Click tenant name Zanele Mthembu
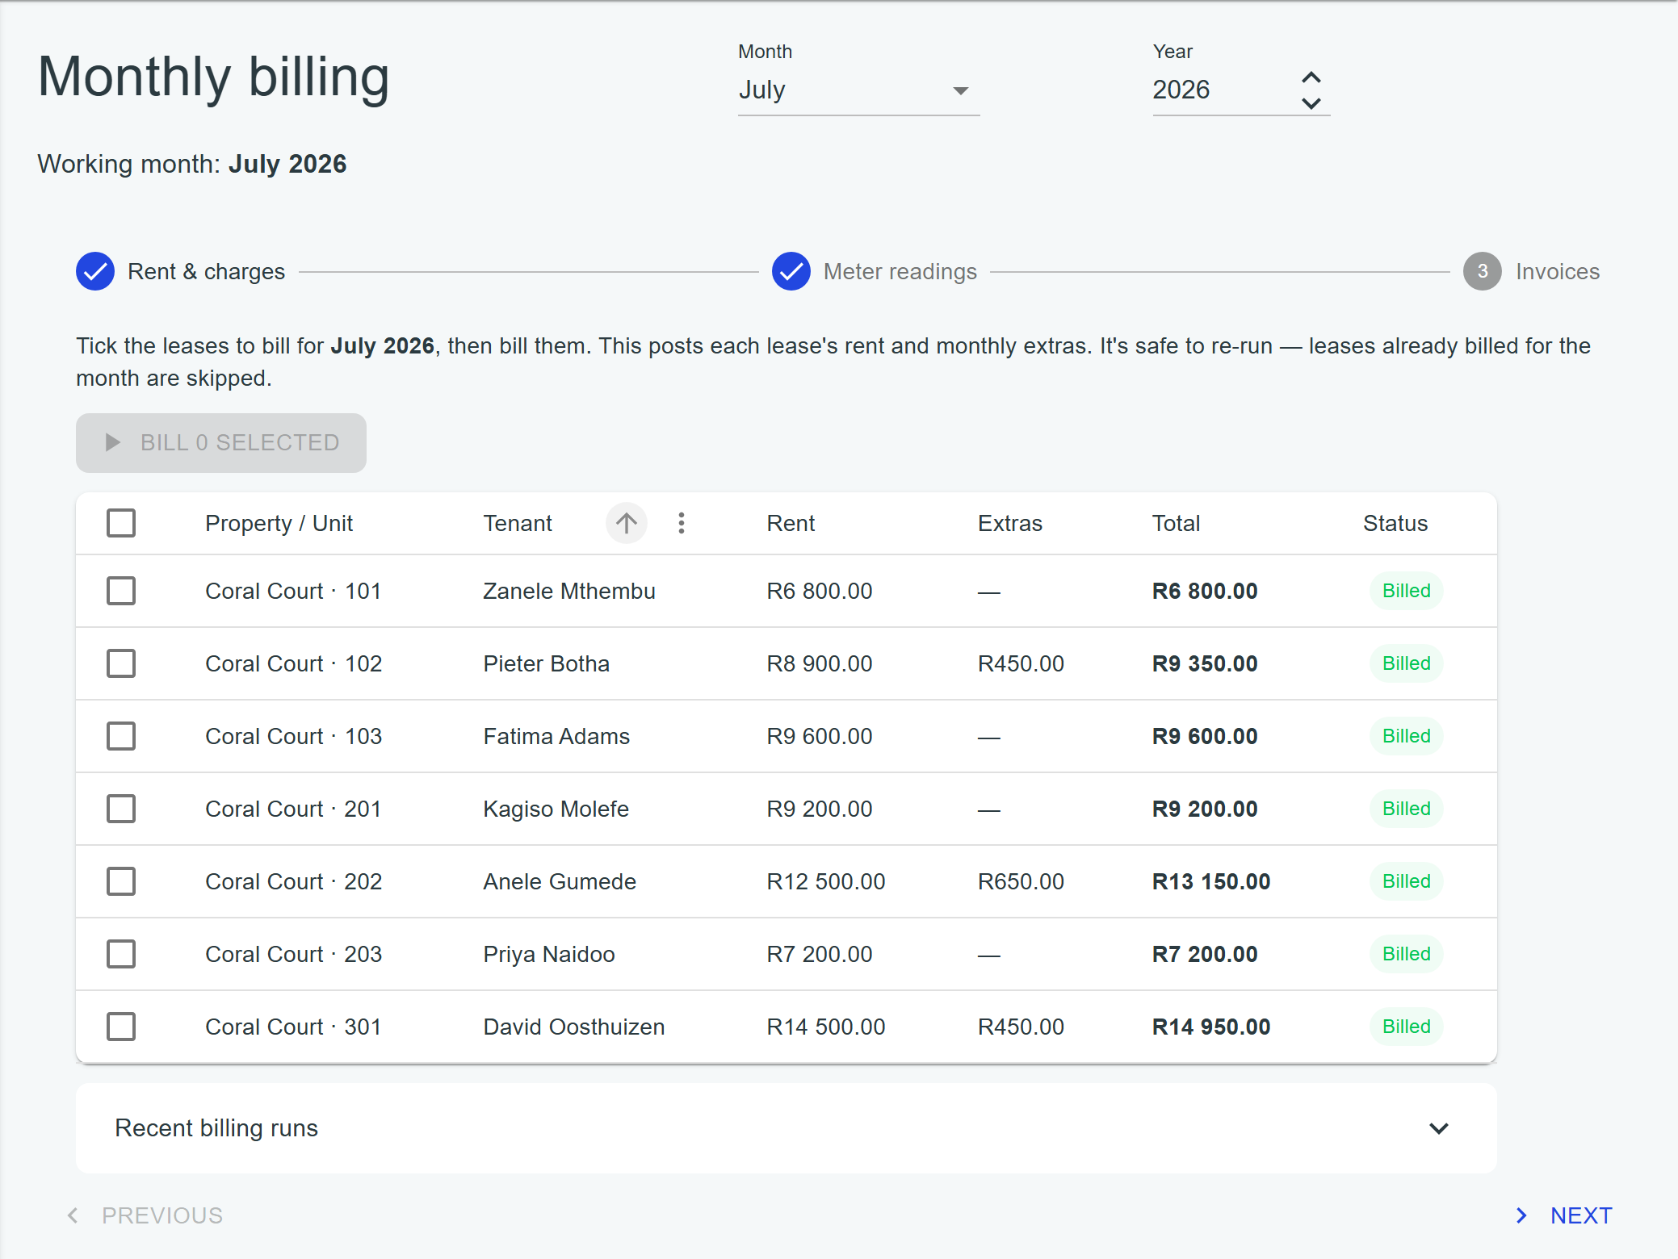The width and height of the screenshot is (1678, 1259). tap(569, 591)
